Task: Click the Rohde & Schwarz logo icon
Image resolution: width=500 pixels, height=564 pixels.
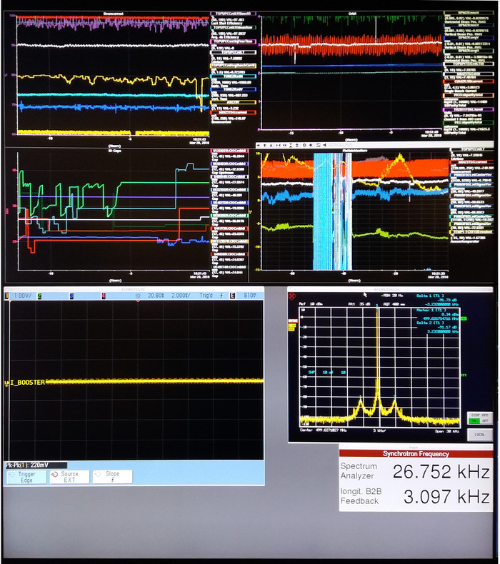Action: (293, 295)
